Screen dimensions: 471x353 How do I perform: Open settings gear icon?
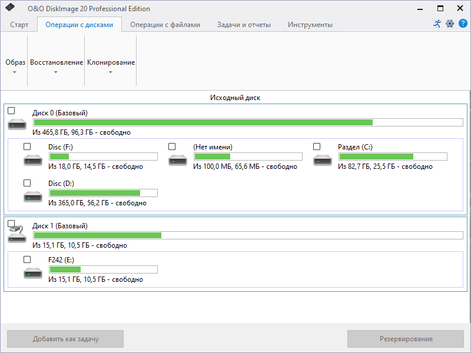450,24
